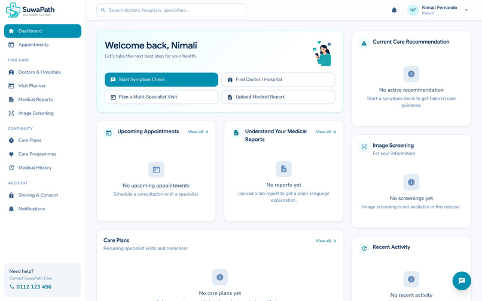Click the Recent Activity history icon
The image size is (482, 301).
[364, 248]
